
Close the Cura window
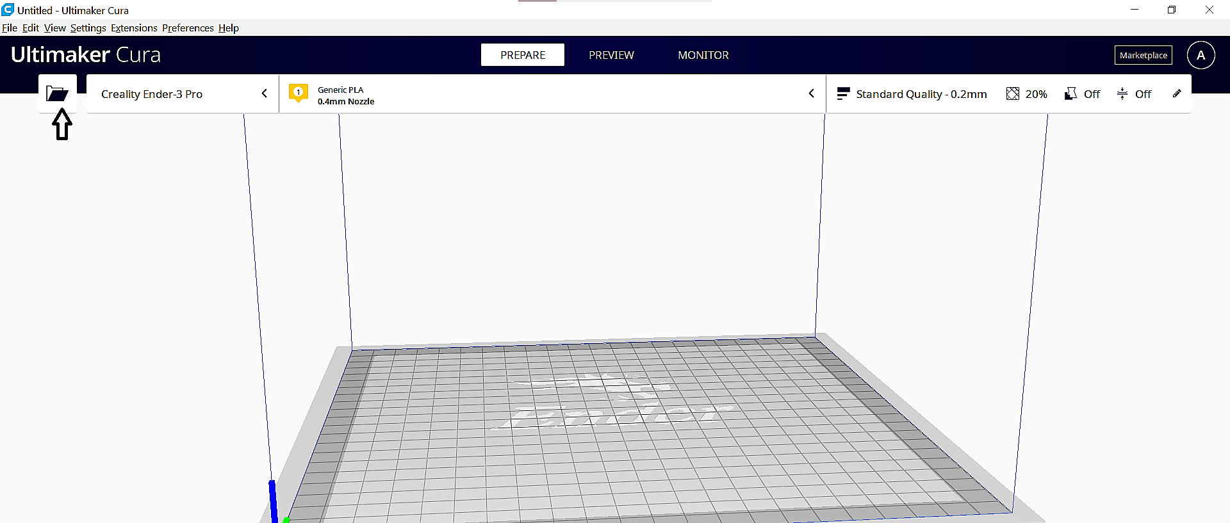1209,10
